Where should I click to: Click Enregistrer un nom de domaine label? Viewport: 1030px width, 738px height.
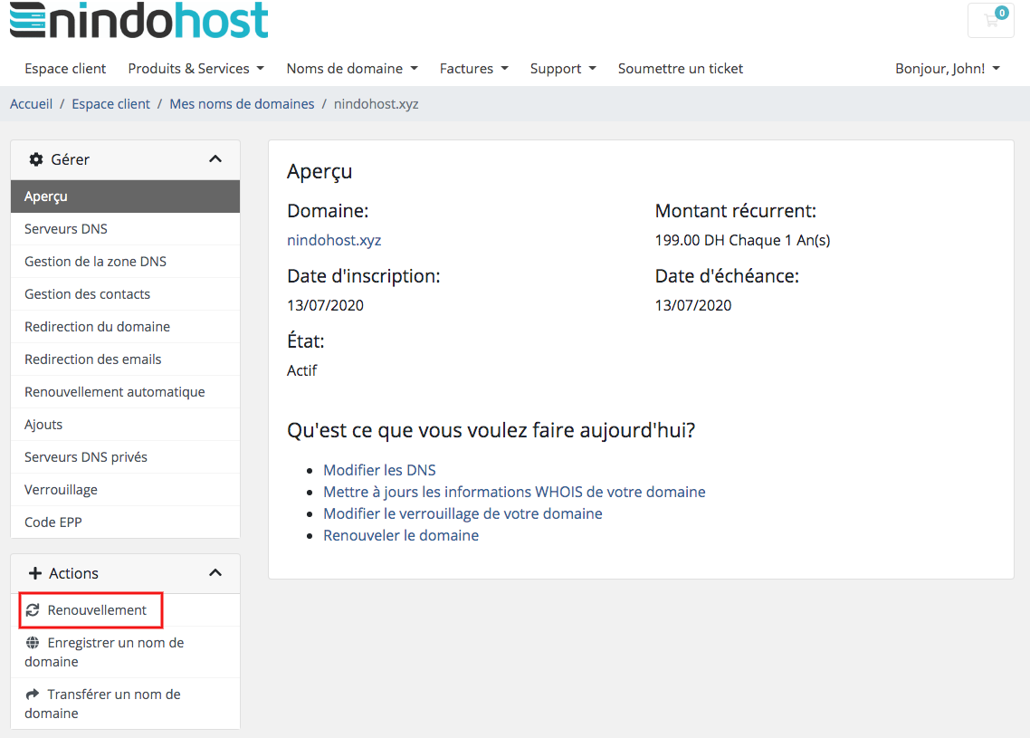(104, 652)
